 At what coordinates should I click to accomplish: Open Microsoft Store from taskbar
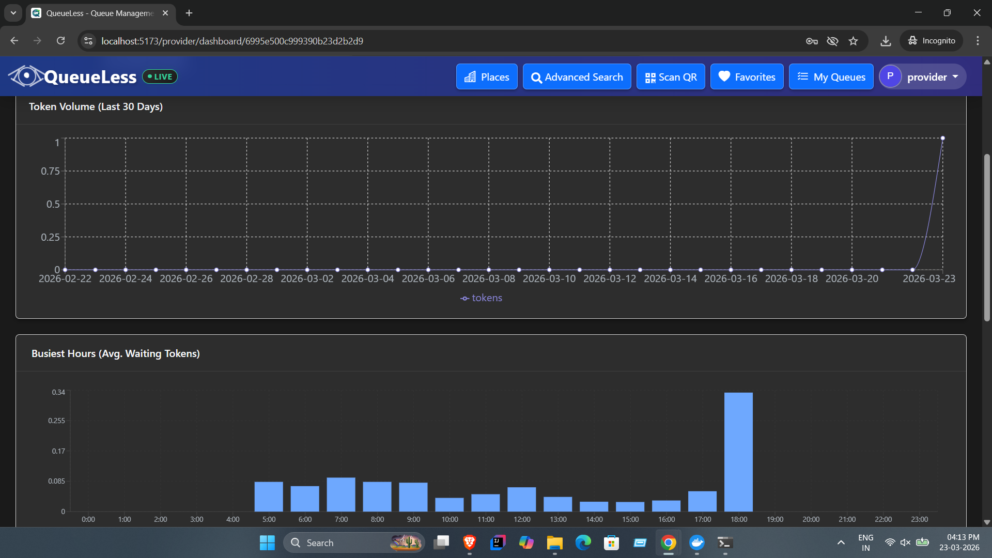[x=612, y=543]
